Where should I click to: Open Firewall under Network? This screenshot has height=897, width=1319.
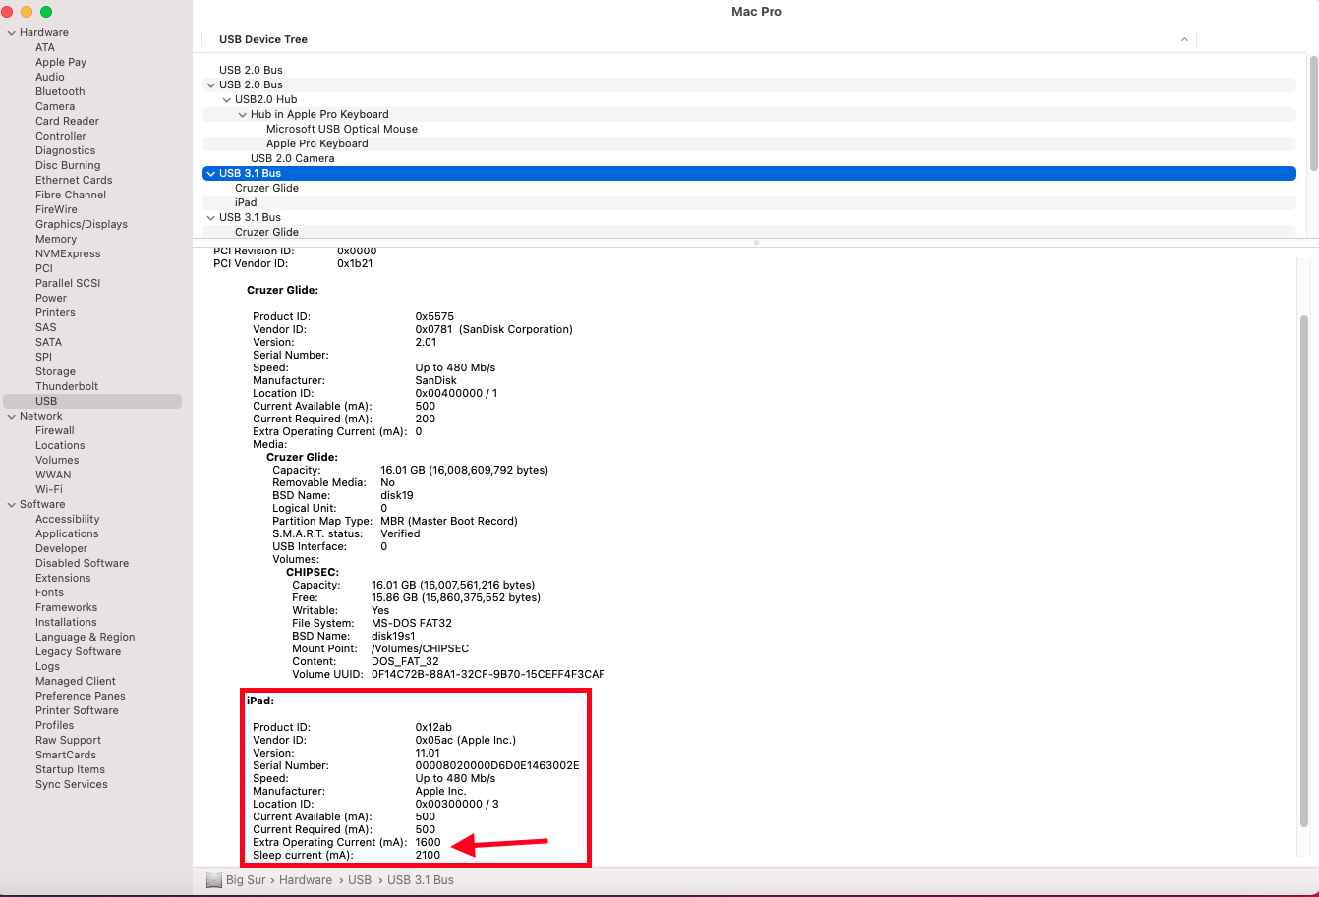pyautogui.click(x=55, y=430)
